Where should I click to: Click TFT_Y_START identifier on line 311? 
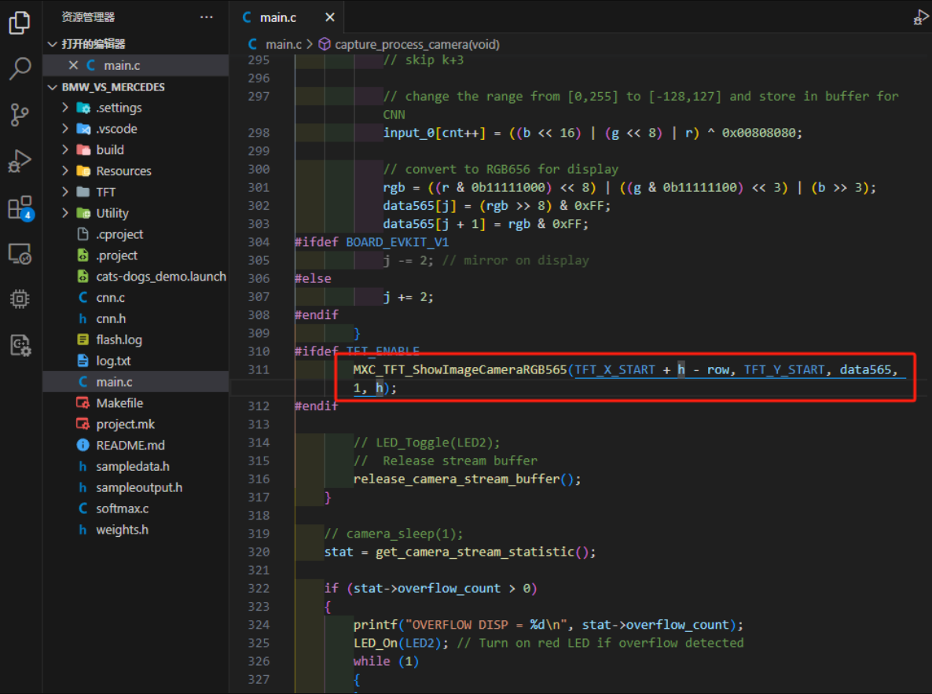pyautogui.click(x=784, y=370)
